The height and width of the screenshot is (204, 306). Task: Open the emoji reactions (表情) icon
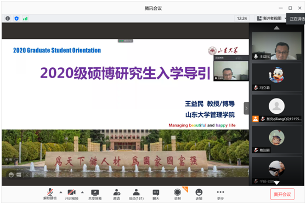coord(199,195)
